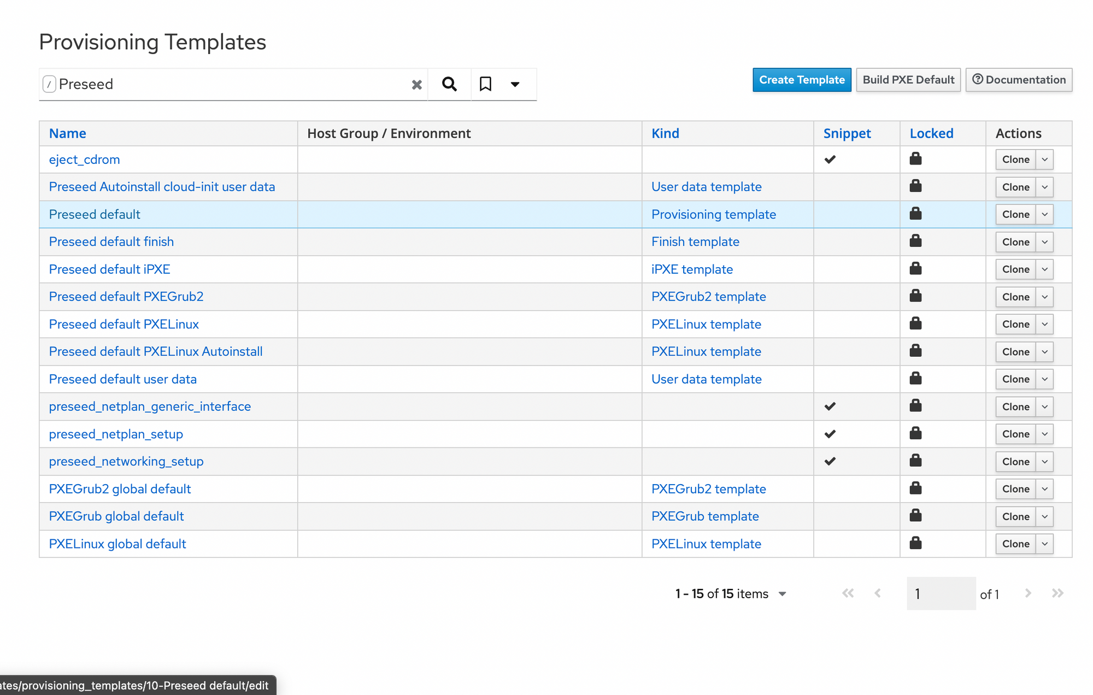This screenshot has width=1093, height=695.
Task: Open items per page dropdown
Action: tap(782, 594)
